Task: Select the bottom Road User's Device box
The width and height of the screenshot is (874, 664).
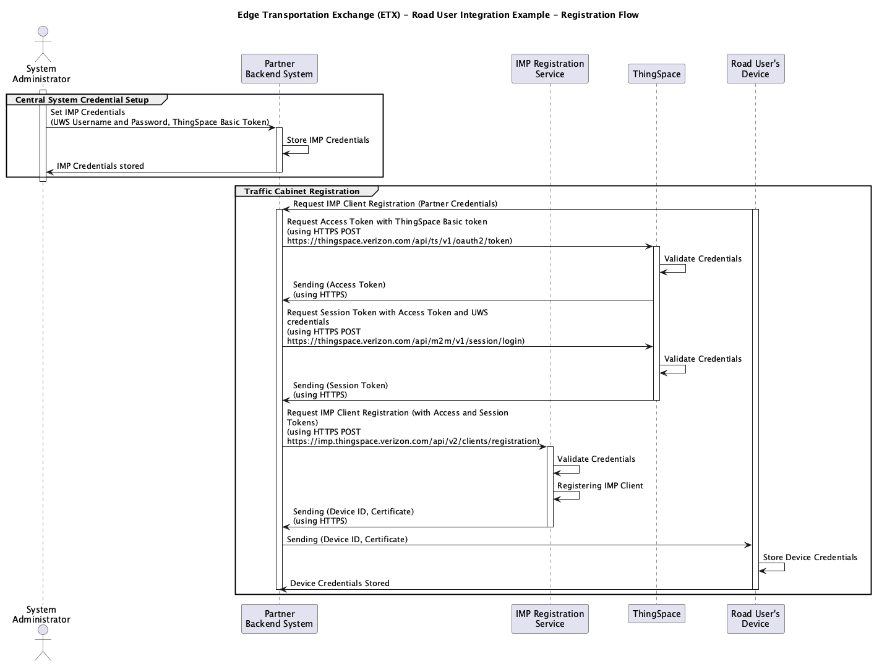Action: pos(755,619)
